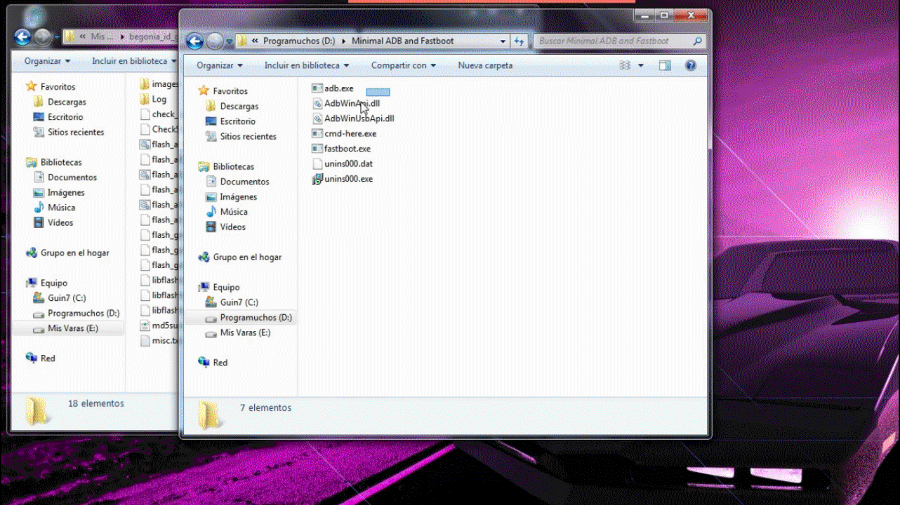Open the Compartir con dropdown
This screenshot has width=900, height=505.
(404, 65)
